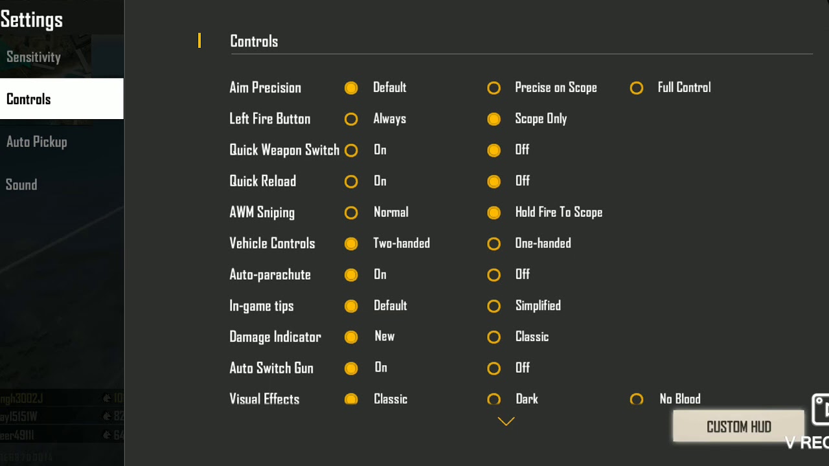Open the Sensitivity settings tab
The width and height of the screenshot is (829, 466).
coord(34,57)
